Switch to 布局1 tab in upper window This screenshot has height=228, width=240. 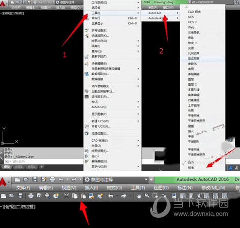click(18, 167)
